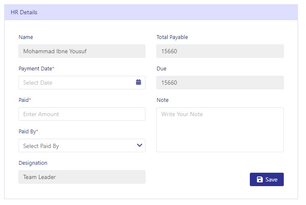Open the Select Paid By combo box
Image resolution: width=306 pixels, height=205 pixels.
(82, 145)
